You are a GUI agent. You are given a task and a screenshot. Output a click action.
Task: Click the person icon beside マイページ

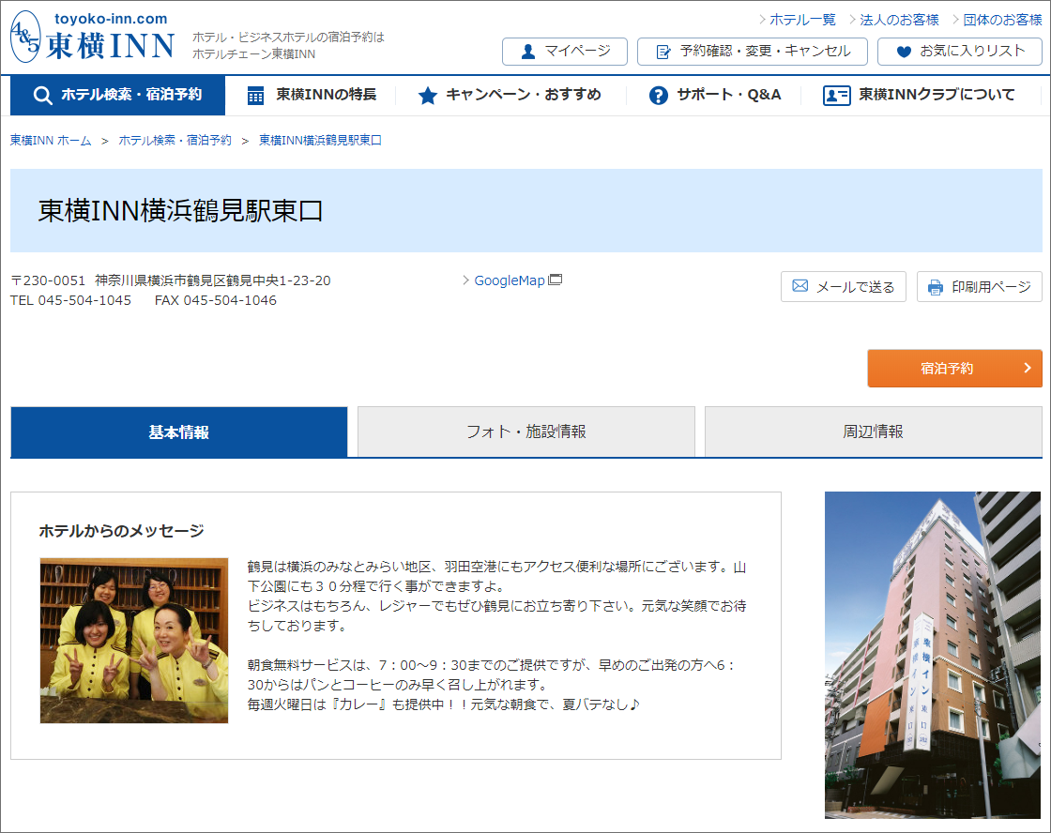coord(528,52)
